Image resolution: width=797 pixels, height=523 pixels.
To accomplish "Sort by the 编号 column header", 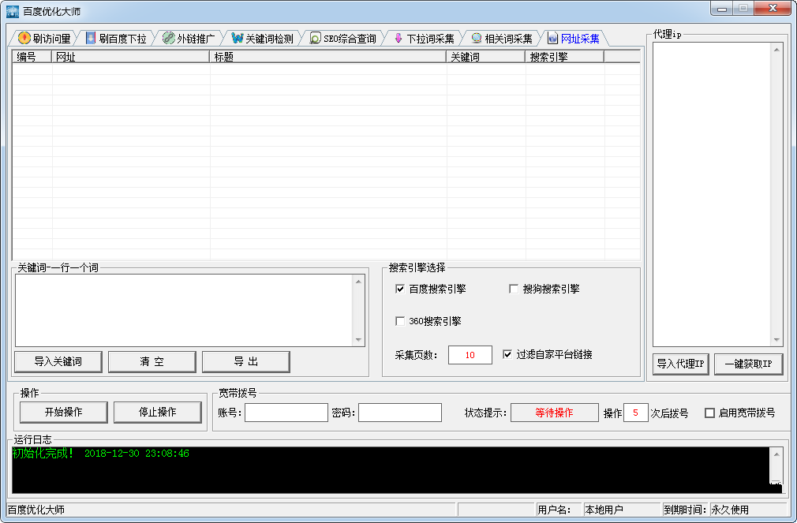I will (x=32, y=57).
